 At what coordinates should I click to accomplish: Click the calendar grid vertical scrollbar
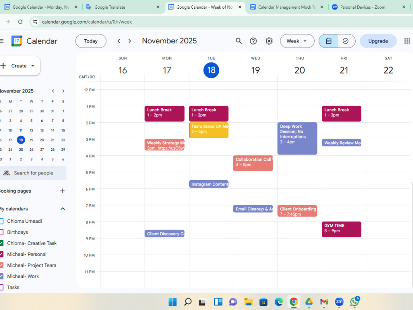coord(412,233)
